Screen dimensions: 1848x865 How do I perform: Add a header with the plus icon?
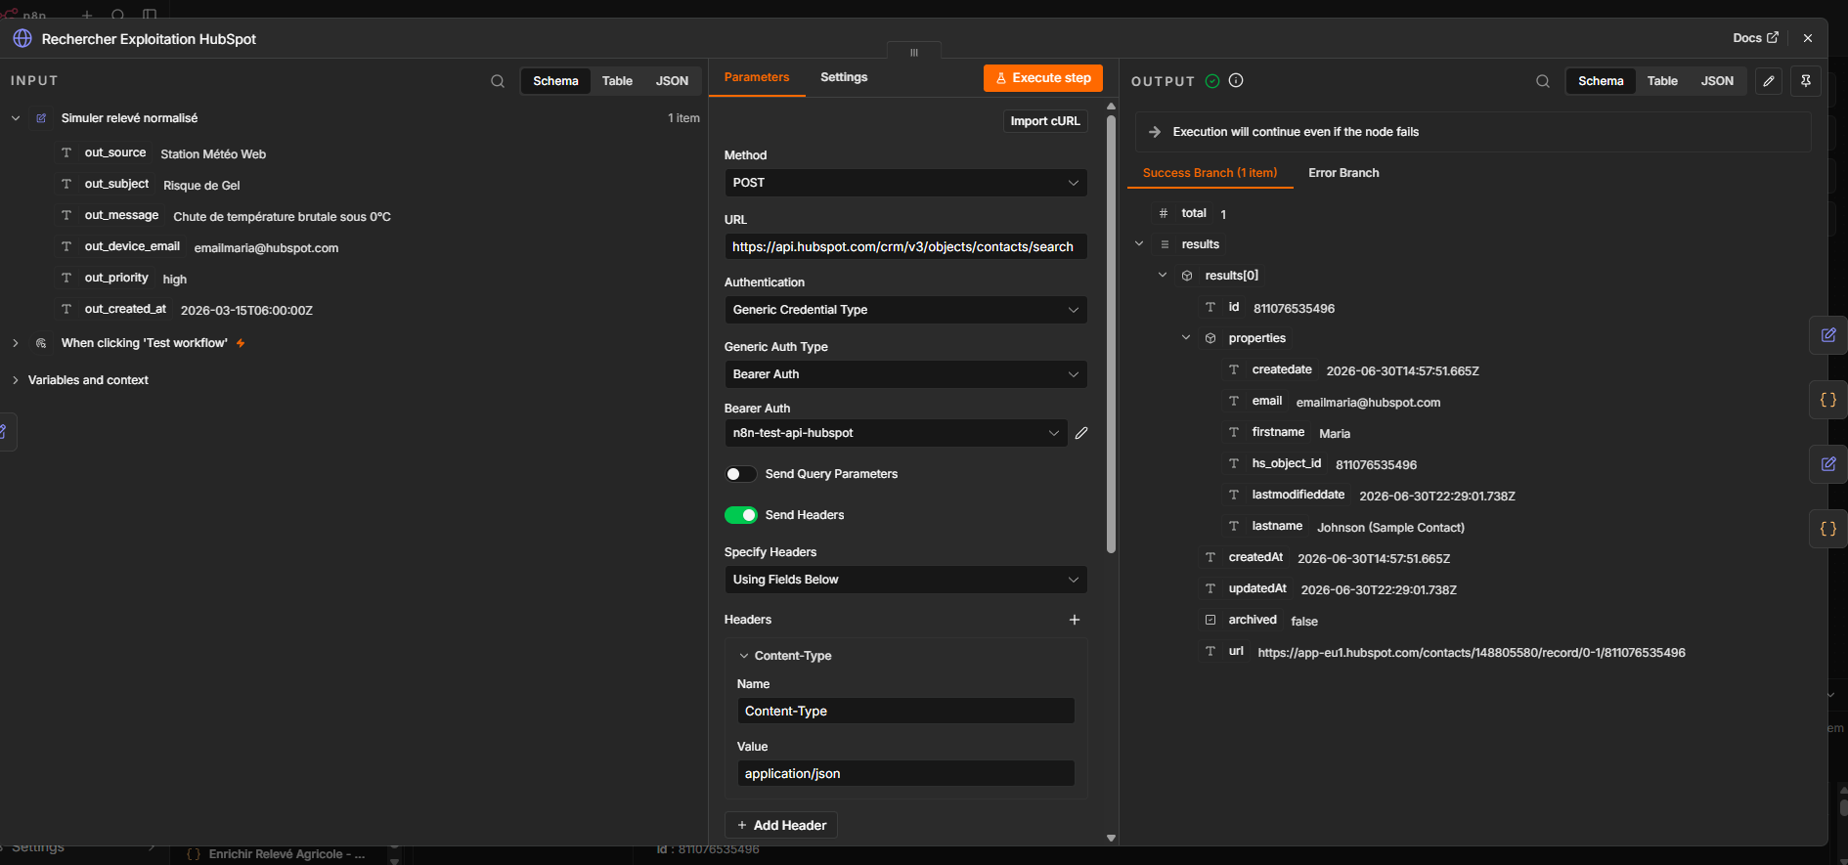pos(1075,620)
